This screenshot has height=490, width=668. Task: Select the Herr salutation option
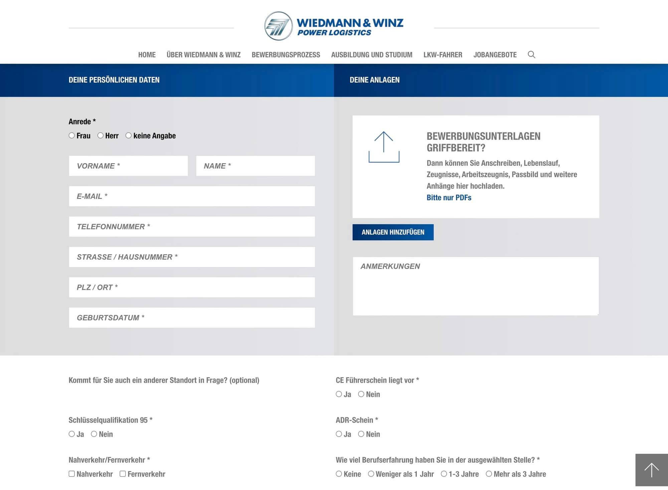click(101, 136)
